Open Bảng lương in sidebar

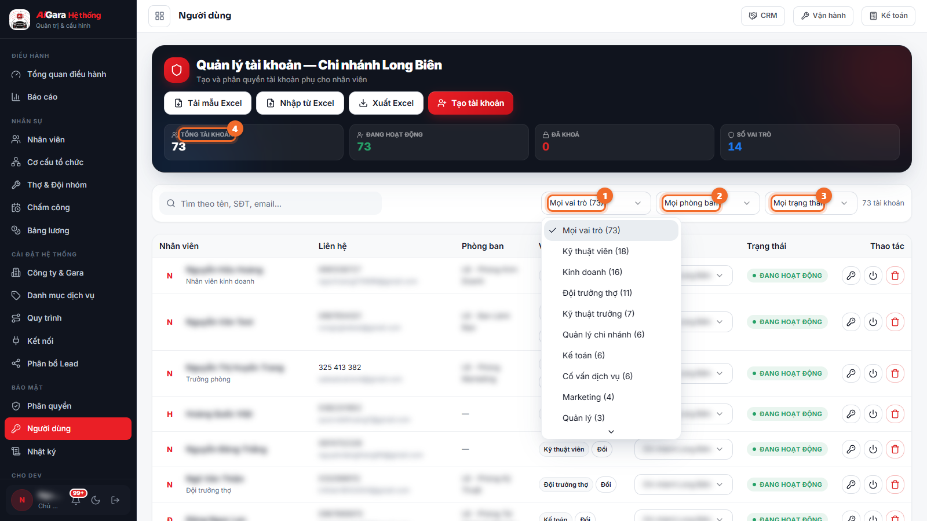[68, 230]
